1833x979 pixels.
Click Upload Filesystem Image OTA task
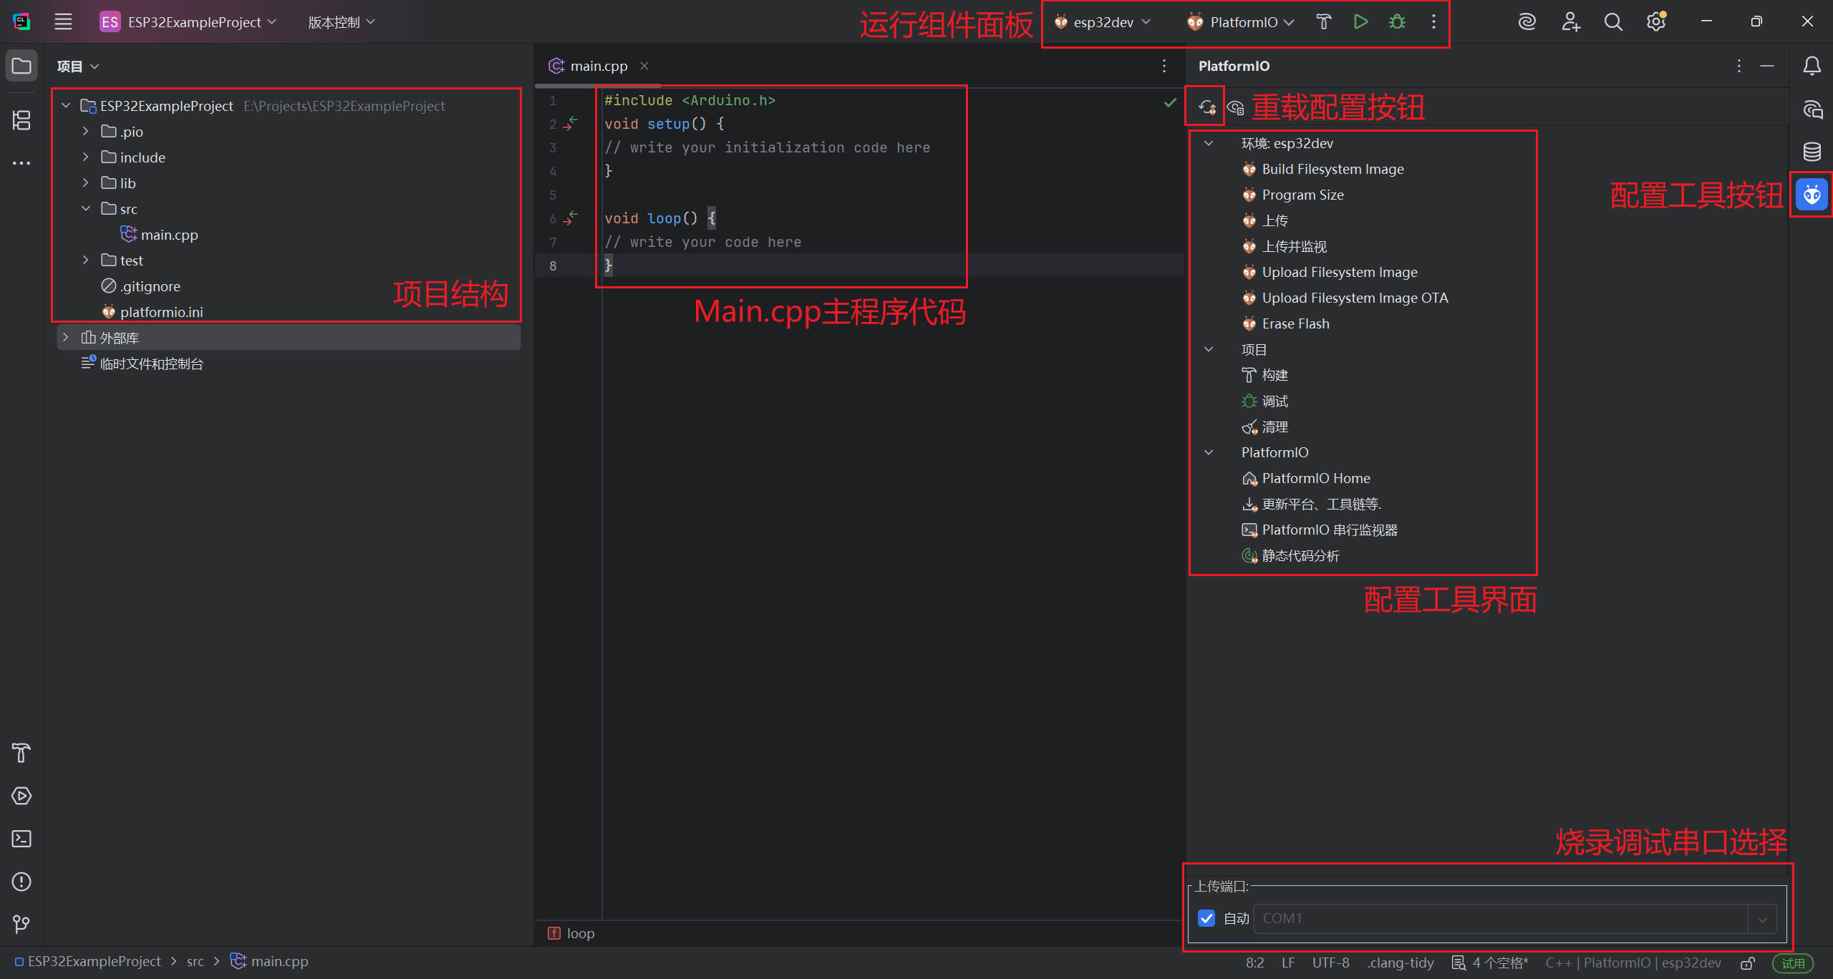click(x=1354, y=298)
